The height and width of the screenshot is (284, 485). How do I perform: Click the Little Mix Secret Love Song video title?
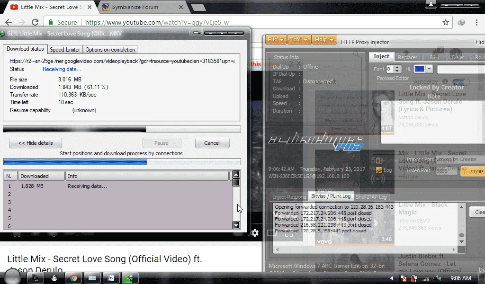coord(105,264)
